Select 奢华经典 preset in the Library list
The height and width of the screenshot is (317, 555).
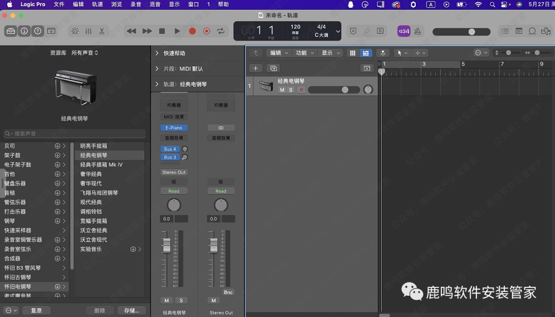coord(91,174)
